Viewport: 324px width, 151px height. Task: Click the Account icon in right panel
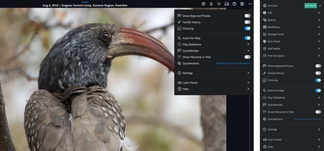pos(264,5)
